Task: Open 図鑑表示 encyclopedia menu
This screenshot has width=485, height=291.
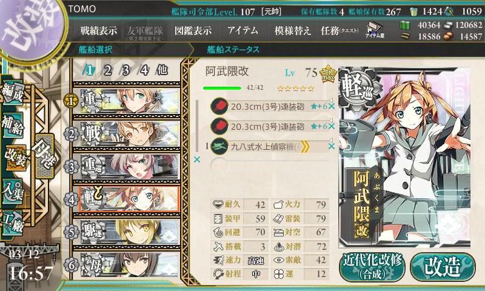Action: [193, 30]
